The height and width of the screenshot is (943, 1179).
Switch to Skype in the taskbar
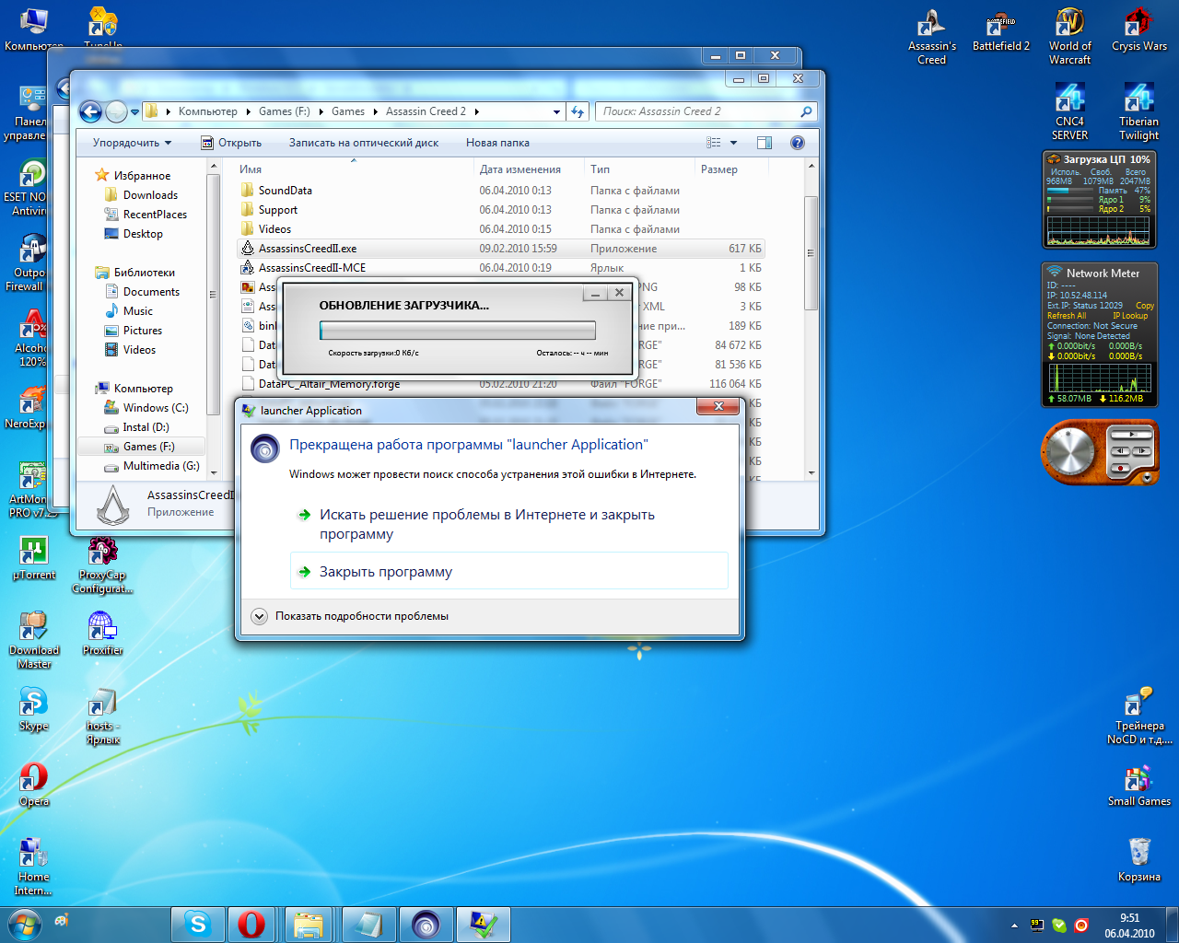pyautogui.click(x=198, y=925)
